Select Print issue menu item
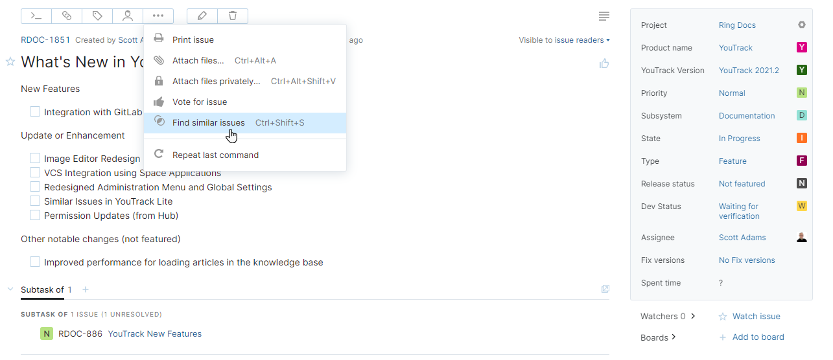Image resolution: width=833 pixels, height=360 pixels. (x=245, y=39)
